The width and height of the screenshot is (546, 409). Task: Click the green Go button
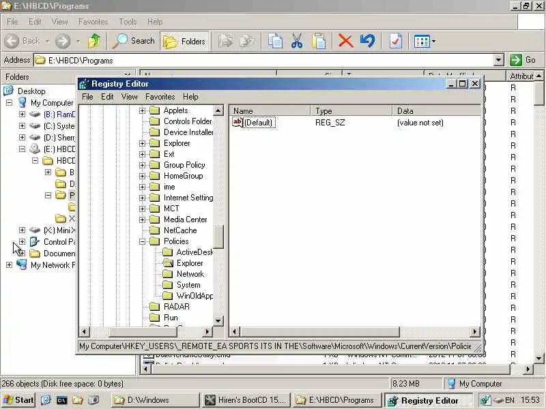pos(523,60)
